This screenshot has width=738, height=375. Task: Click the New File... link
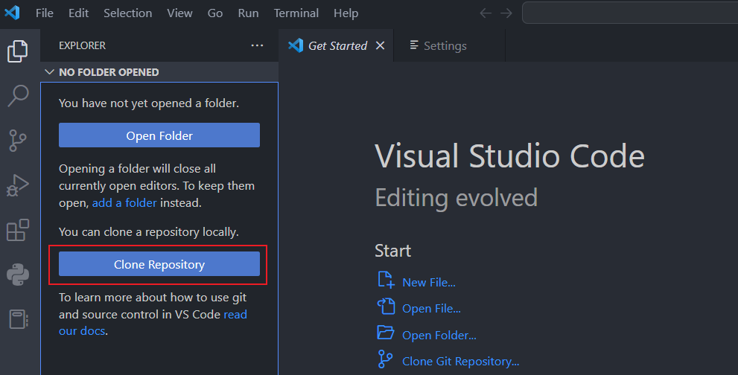[x=429, y=282]
